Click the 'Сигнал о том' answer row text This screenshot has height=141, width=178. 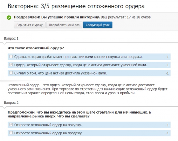61,73
